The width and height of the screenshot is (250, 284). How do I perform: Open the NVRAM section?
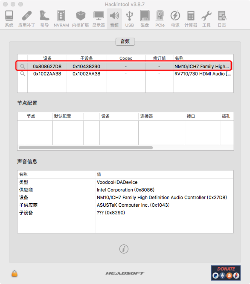coord(61,18)
